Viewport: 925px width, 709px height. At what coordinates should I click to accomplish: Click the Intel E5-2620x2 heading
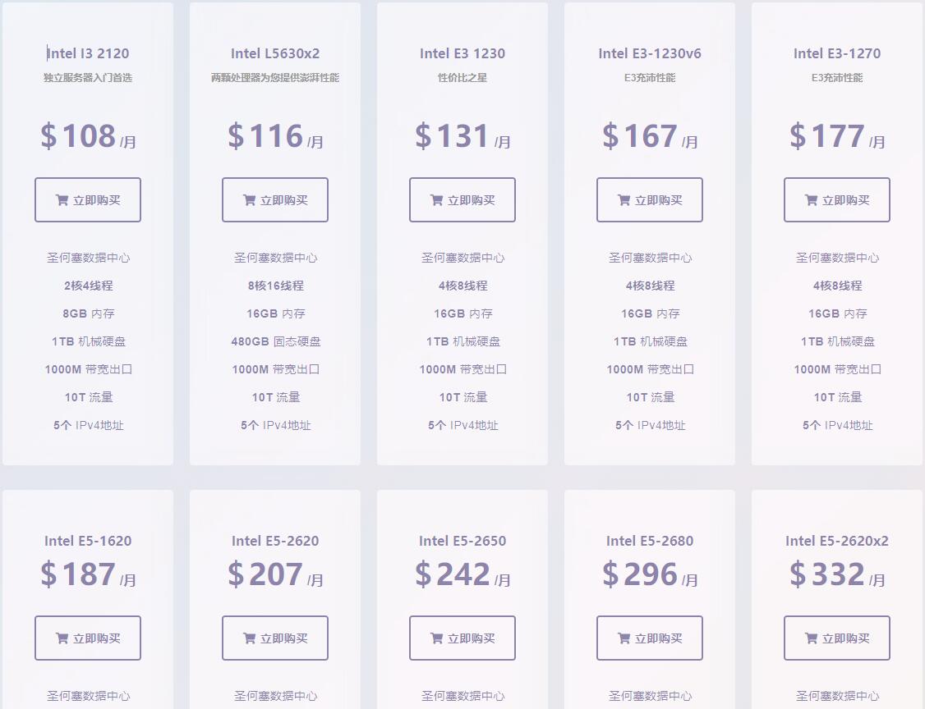(x=837, y=541)
